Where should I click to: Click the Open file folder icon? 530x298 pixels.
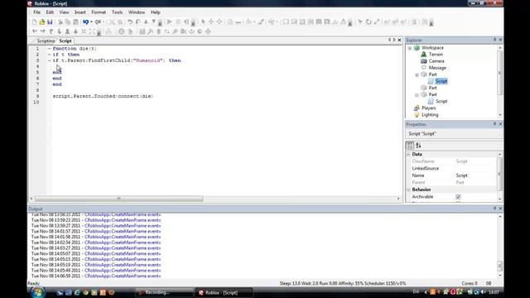click(x=42, y=22)
